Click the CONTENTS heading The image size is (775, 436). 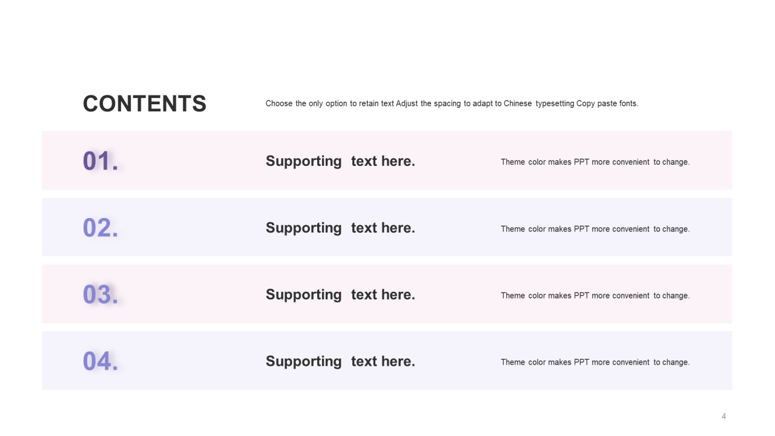pyautogui.click(x=145, y=104)
